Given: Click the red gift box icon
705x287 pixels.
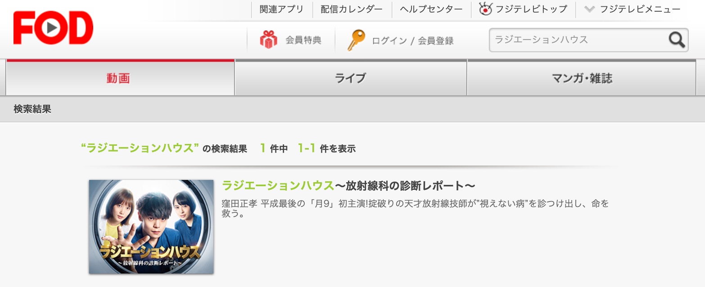Looking at the screenshot, I should click(268, 40).
